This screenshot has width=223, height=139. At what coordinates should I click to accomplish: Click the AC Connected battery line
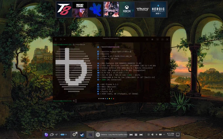(x=109, y=80)
